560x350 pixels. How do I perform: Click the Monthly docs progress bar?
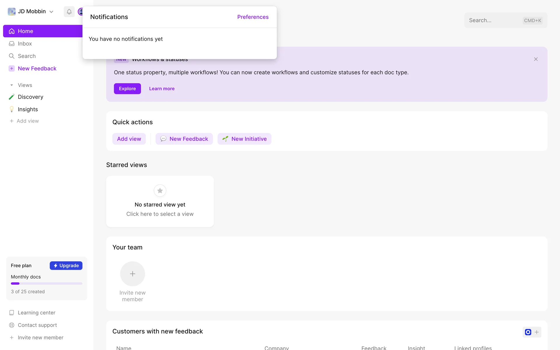[x=47, y=283]
